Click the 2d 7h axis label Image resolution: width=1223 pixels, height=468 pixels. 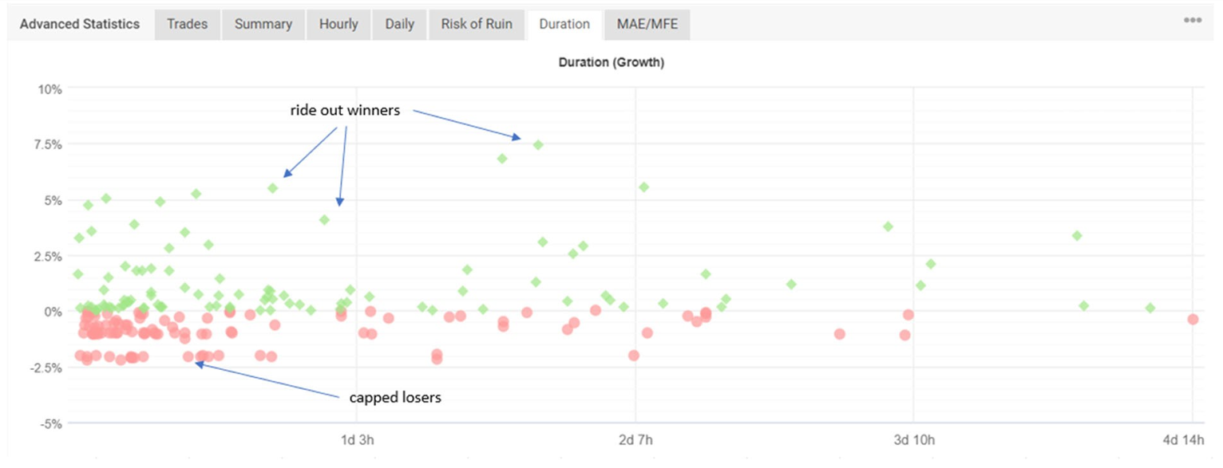click(x=636, y=439)
